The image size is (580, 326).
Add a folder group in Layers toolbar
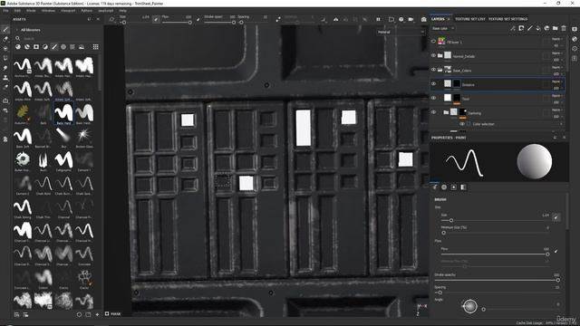coord(556,28)
